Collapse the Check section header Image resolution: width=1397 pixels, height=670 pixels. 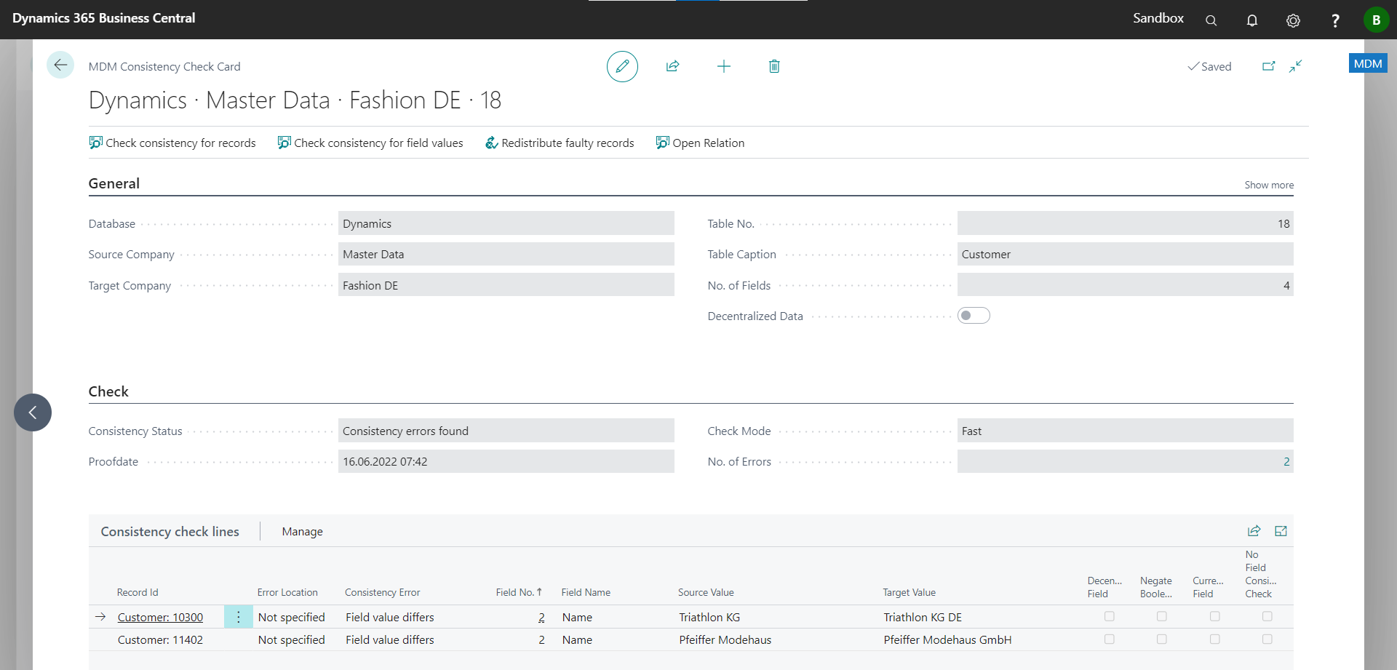coord(108,391)
